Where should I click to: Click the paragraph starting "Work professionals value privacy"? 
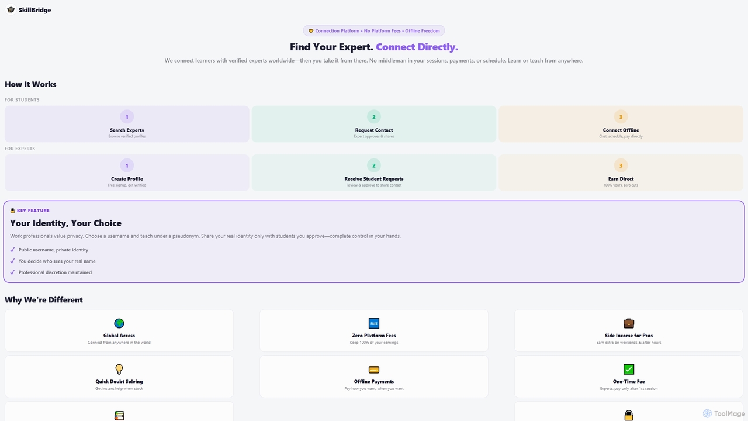[205, 236]
